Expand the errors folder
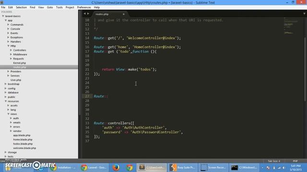Viewport: 307px width, 172px height. 11,127
